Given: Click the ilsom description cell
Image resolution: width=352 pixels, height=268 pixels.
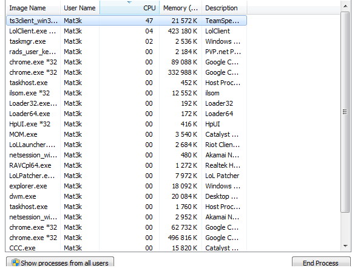Looking at the screenshot, I should click(x=212, y=93).
